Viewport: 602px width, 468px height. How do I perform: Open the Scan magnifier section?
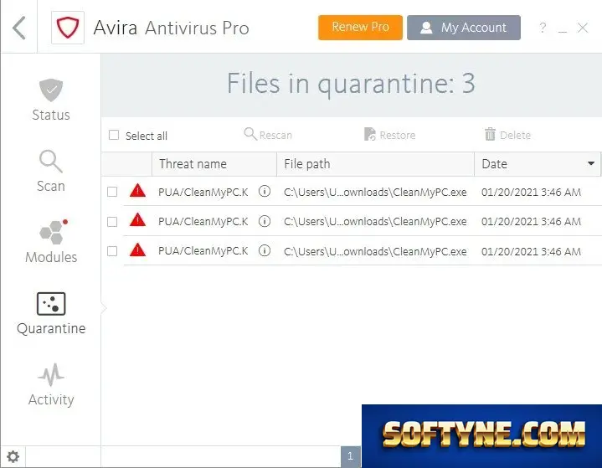pos(51,171)
